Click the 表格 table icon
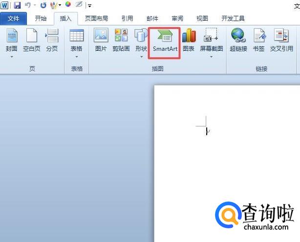Viewport: 300px width, 242px height. point(77,40)
